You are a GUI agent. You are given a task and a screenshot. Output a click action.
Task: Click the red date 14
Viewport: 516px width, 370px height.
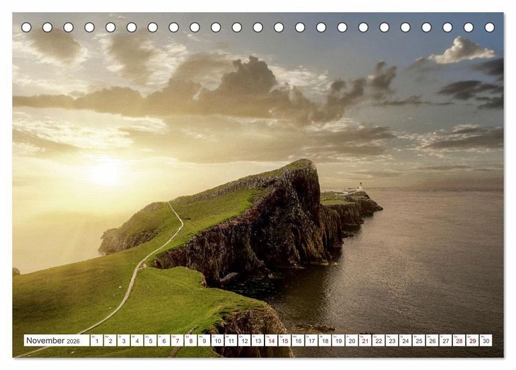(271, 341)
